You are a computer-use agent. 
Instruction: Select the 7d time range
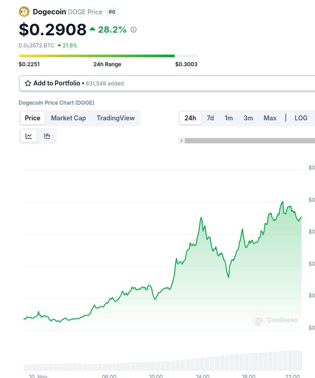point(210,118)
